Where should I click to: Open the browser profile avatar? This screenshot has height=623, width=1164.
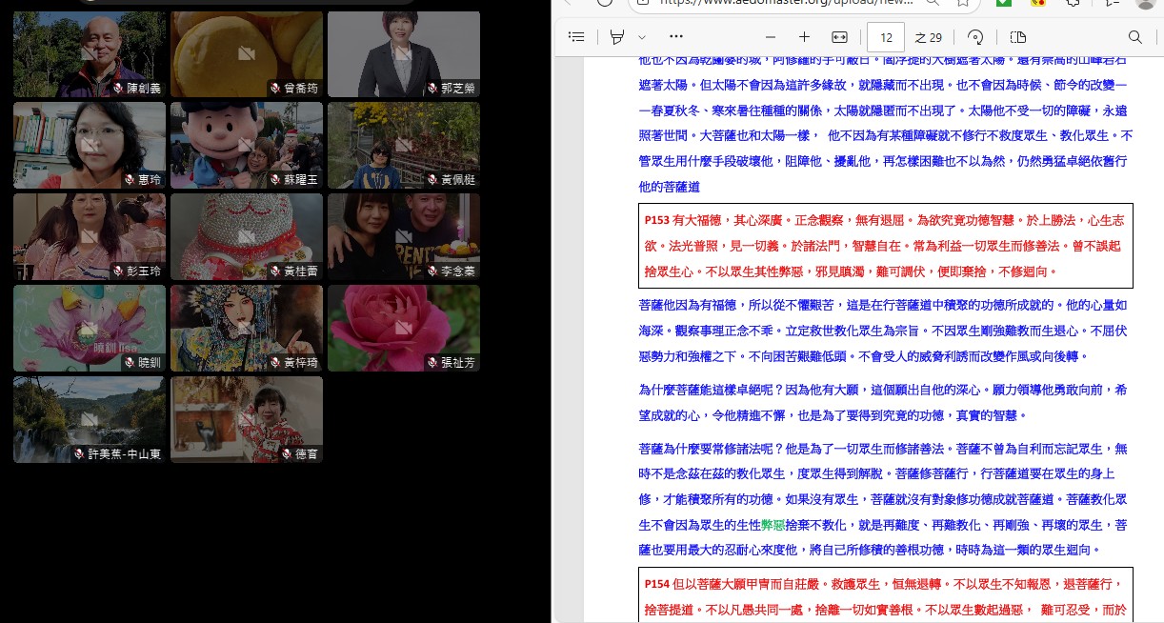tap(1146, 3)
